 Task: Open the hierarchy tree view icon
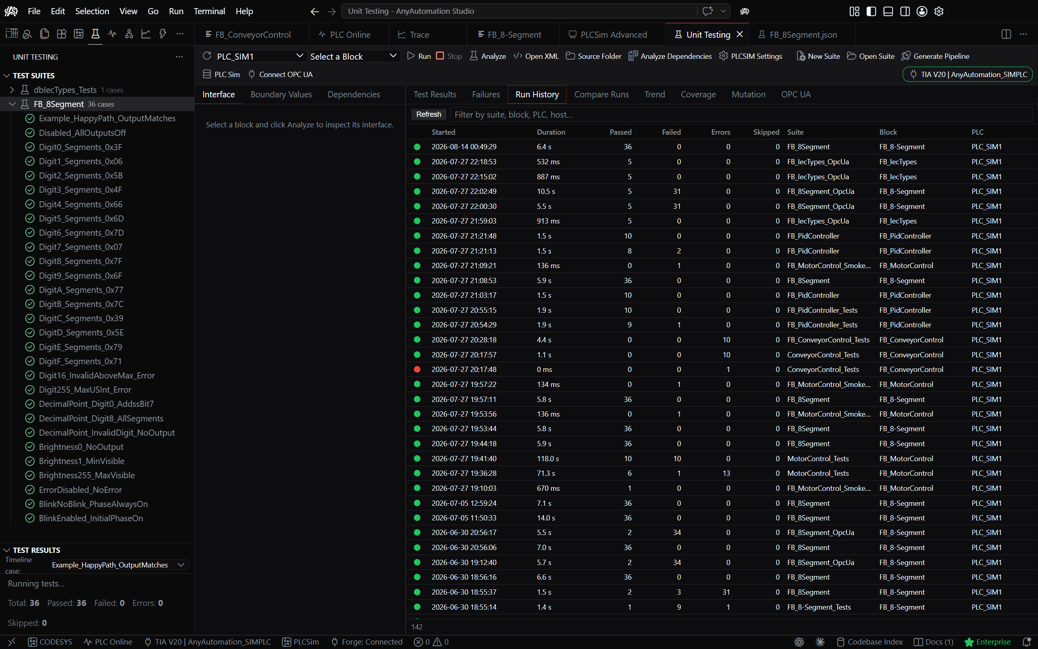click(129, 34)
